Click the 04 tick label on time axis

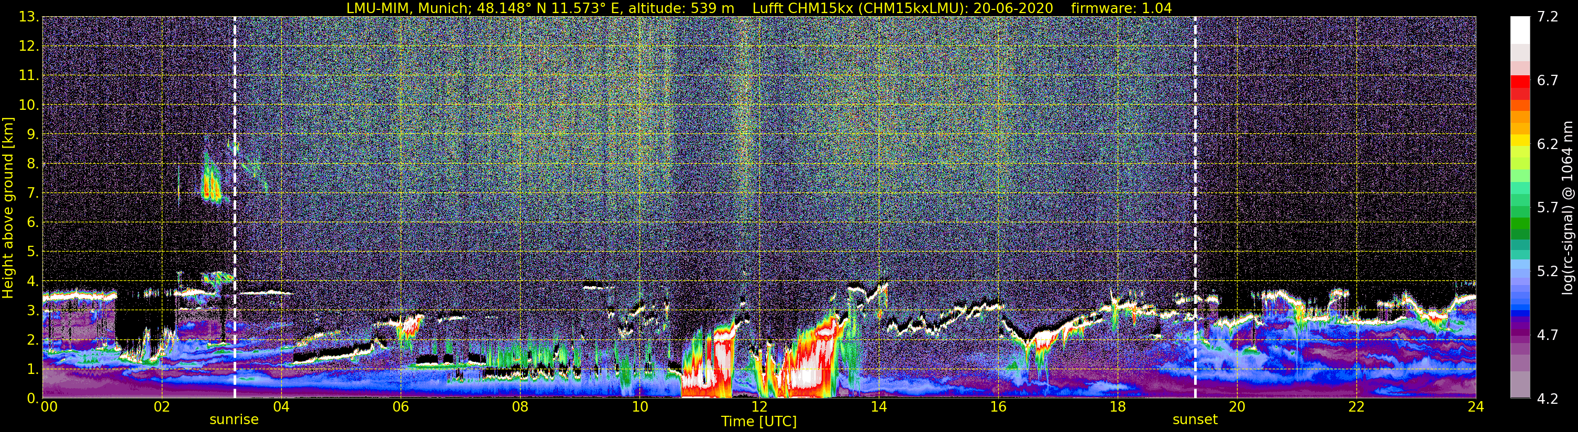(281, 407)
